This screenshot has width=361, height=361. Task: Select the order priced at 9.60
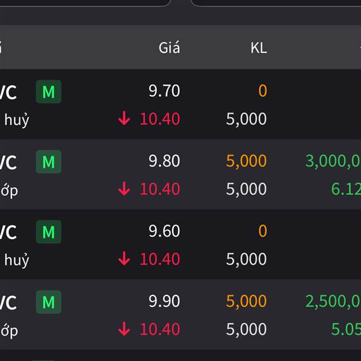pyautogui.click(x=164, y=231)
